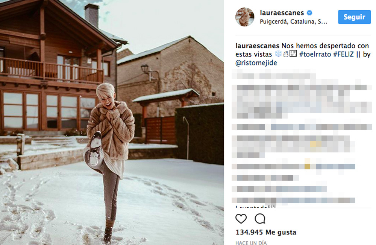376x245 pixels.
Task: Click the last blurred comment row
Action: [x=294, y=200]
